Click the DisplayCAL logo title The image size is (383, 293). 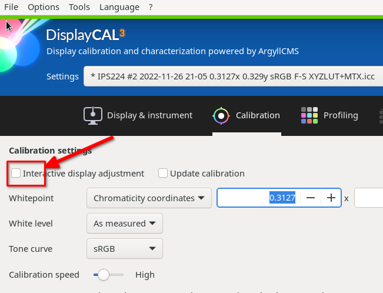pyautogui.click(x=85, y=35)
